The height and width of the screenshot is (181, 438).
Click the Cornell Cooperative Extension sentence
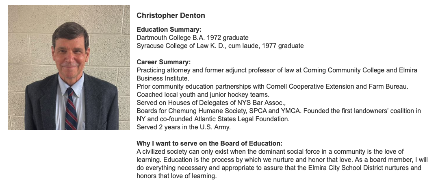[x=272, y=87]
